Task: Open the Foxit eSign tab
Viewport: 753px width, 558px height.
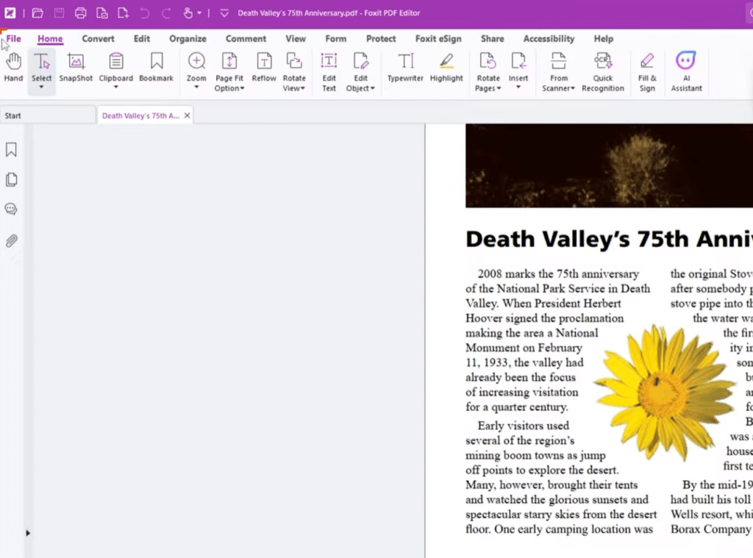Action: point(438,38)
